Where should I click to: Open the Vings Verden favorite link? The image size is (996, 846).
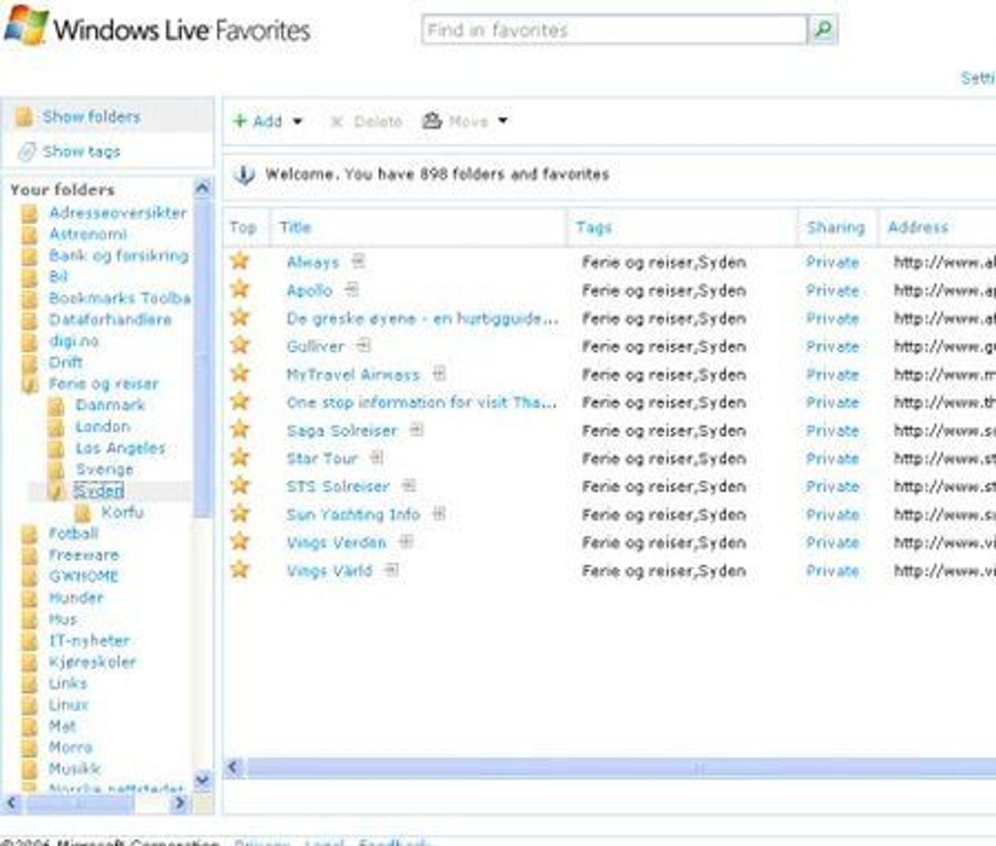pyautogui.click(x=336, y=543)
